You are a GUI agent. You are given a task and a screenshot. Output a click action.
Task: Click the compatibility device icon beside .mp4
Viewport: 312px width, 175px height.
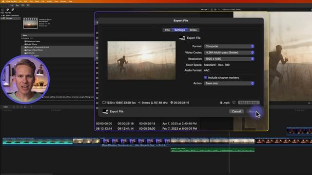click(x=234, y=103)
